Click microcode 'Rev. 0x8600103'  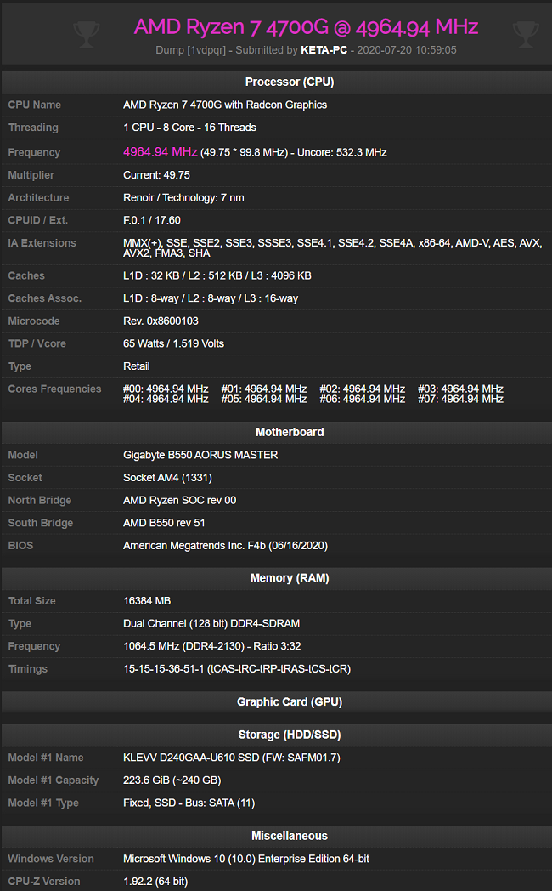(x=161, y=321)
